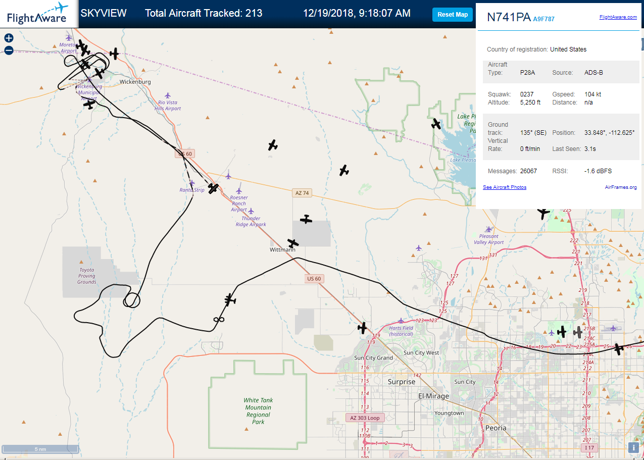Image resolution: width=644 pixels, height=460 pixels.
Task: Click the Total Aircraft Tracked: 213 counter
Action: (204, 13)
